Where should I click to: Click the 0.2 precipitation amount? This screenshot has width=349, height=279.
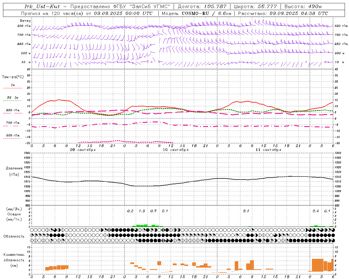point(130,211)
